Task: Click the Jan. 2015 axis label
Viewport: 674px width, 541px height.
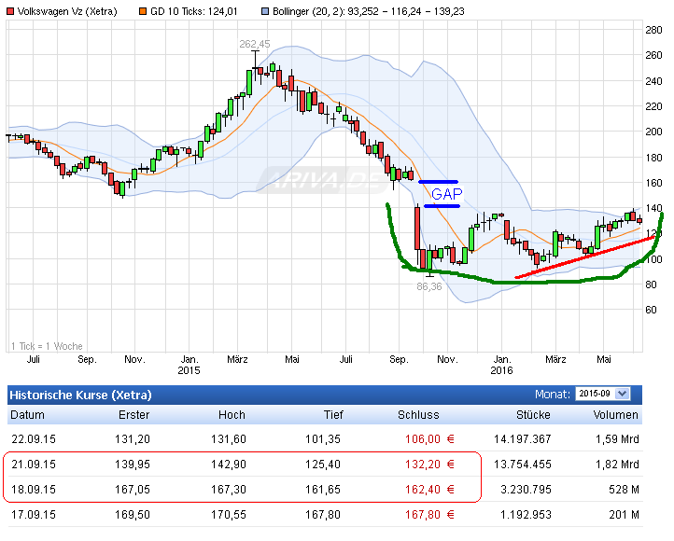Action: [x=190, y=365]
